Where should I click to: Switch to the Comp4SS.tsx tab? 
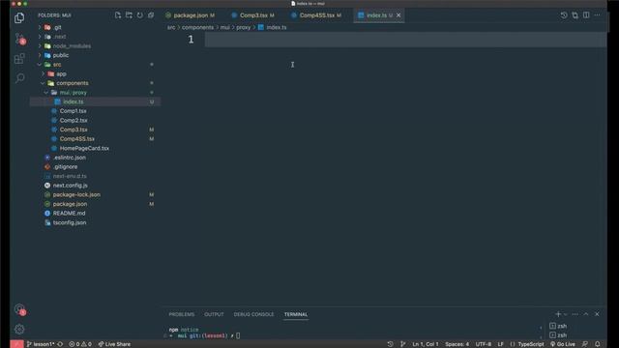coord(316,15)
